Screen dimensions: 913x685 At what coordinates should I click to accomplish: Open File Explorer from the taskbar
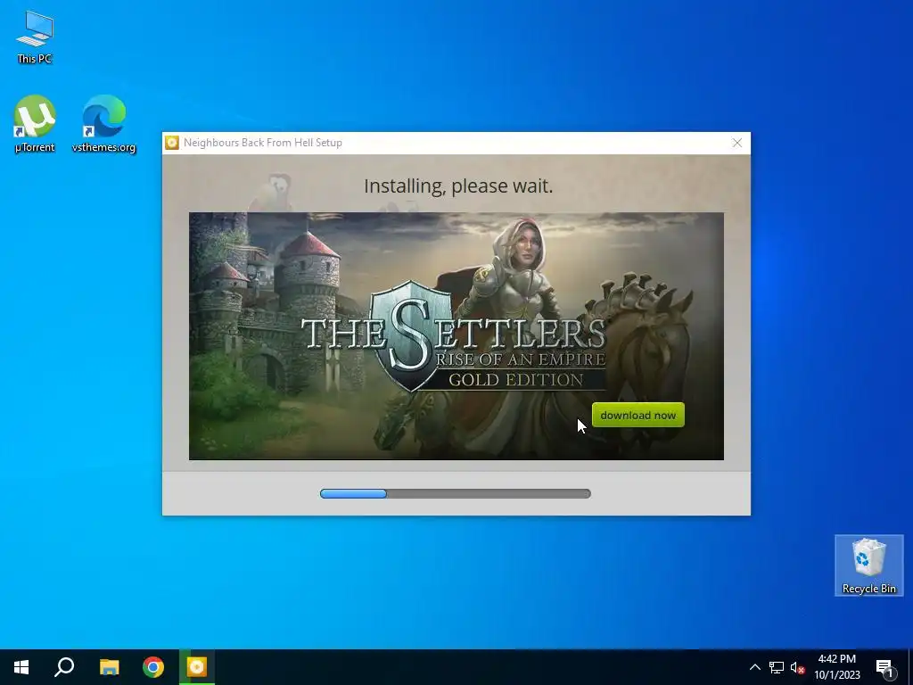tap(109, 667)
